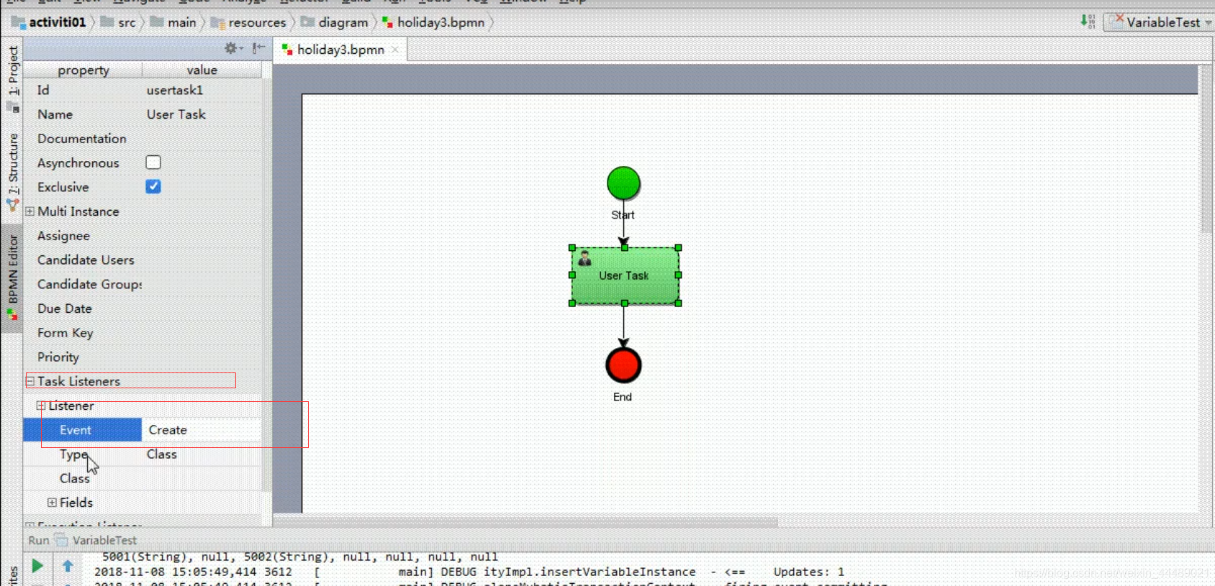Click the hide panel icon next to gear

[258, 48]
